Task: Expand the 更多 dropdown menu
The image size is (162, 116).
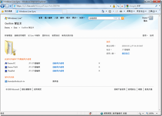Action: 75,18
